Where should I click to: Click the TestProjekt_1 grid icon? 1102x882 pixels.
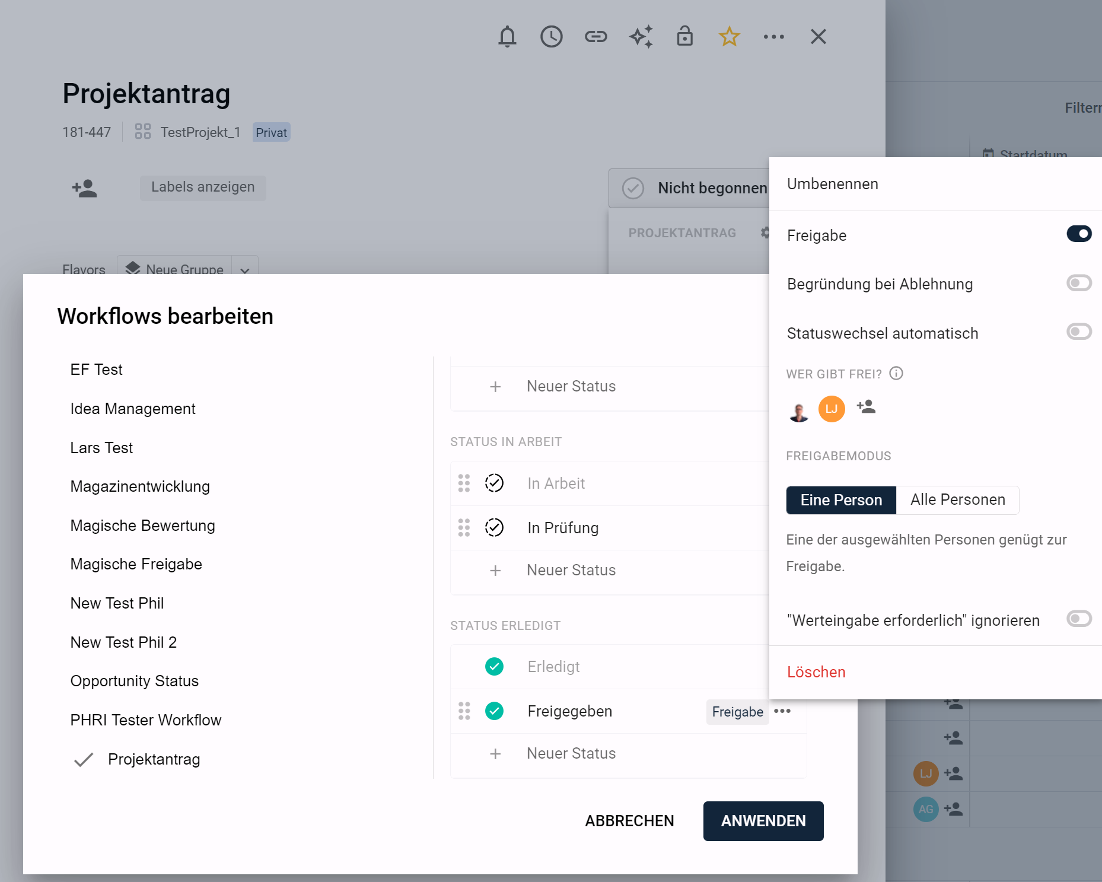click(x=143, y=132)
